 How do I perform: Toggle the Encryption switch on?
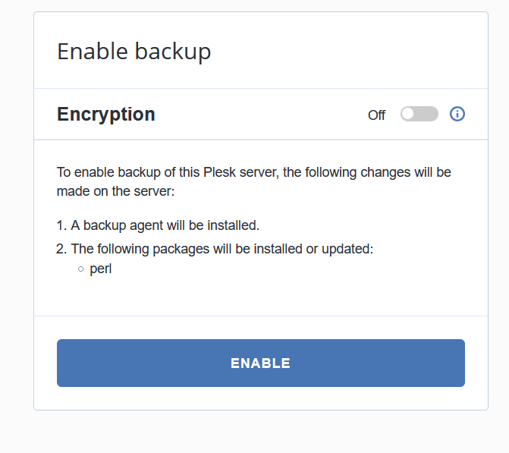coord(419,114)
